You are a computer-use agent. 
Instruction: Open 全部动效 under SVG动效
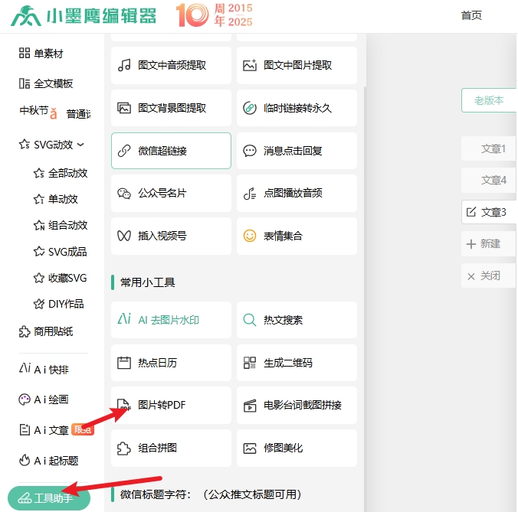(x=67, y=174)
